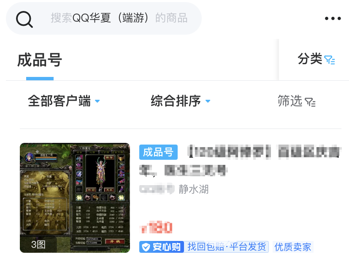Click the 安心购 shield badge icon
Image resolution: width=349 pixels, height=257 pixels.
(146, 247)
